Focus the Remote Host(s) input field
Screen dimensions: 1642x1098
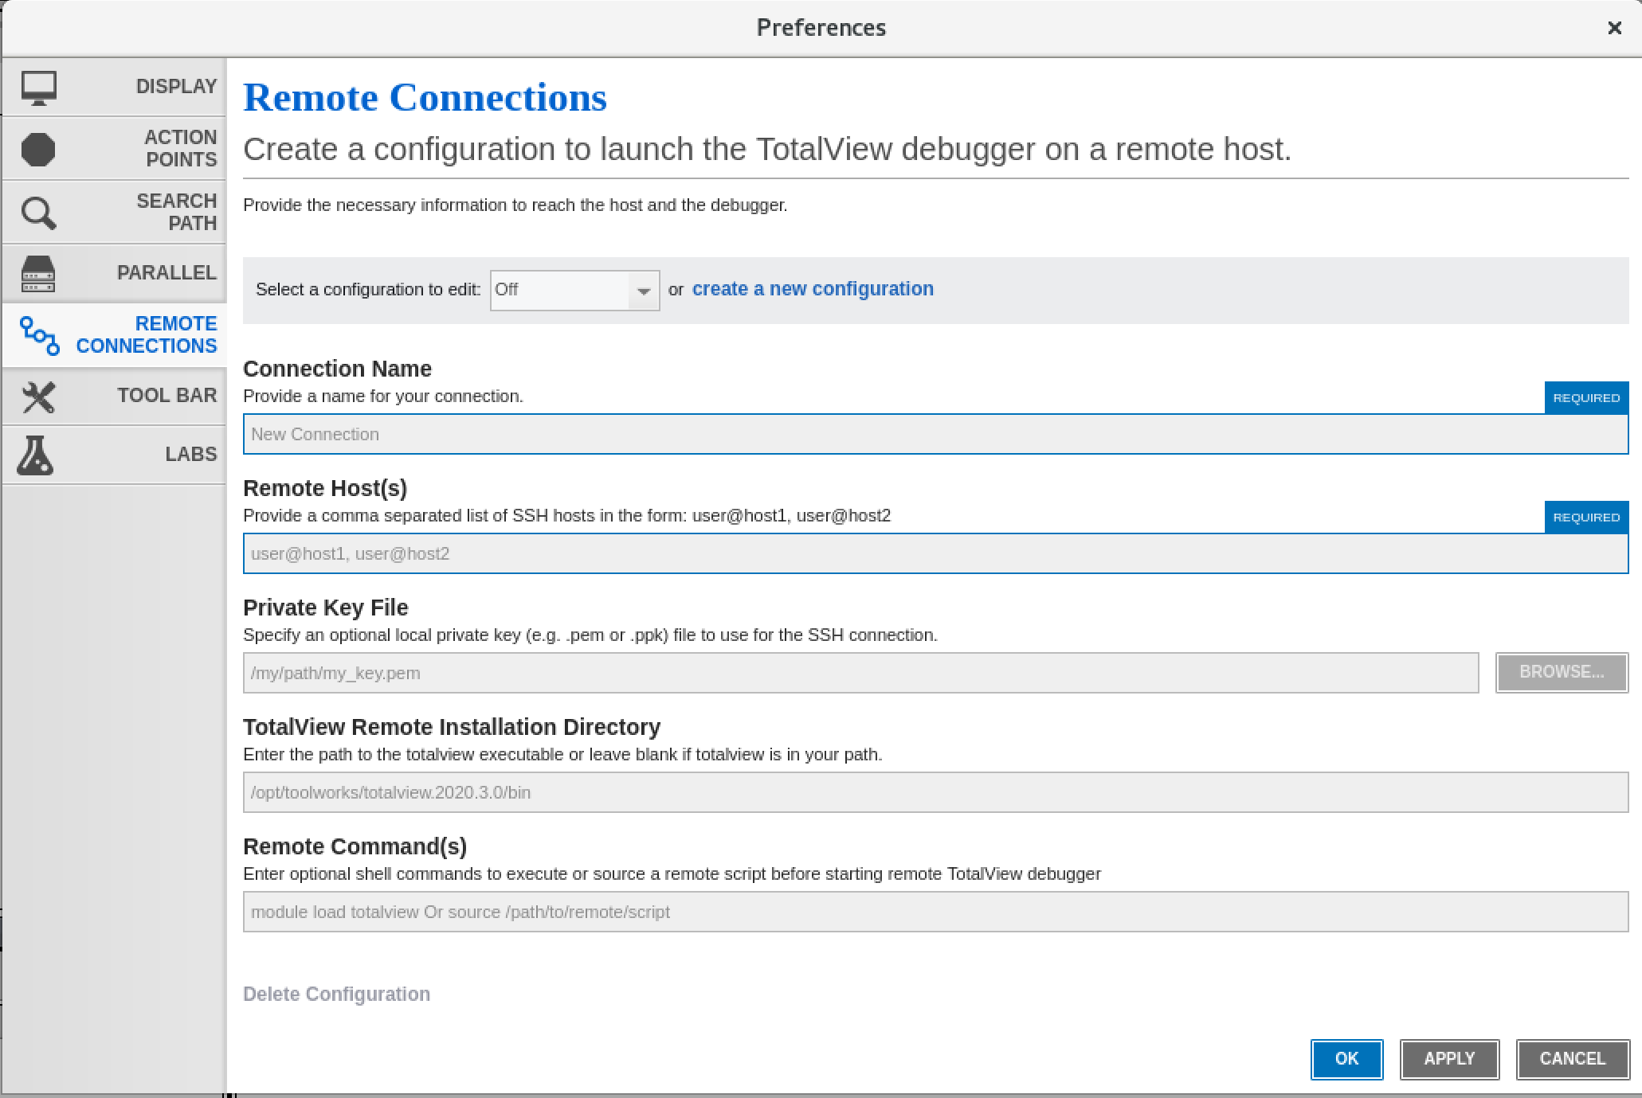935,553
